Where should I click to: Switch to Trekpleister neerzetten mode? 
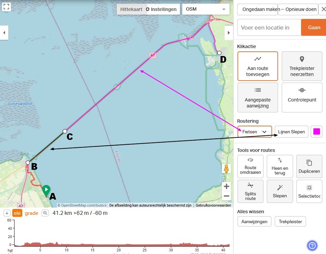(302, 66)
